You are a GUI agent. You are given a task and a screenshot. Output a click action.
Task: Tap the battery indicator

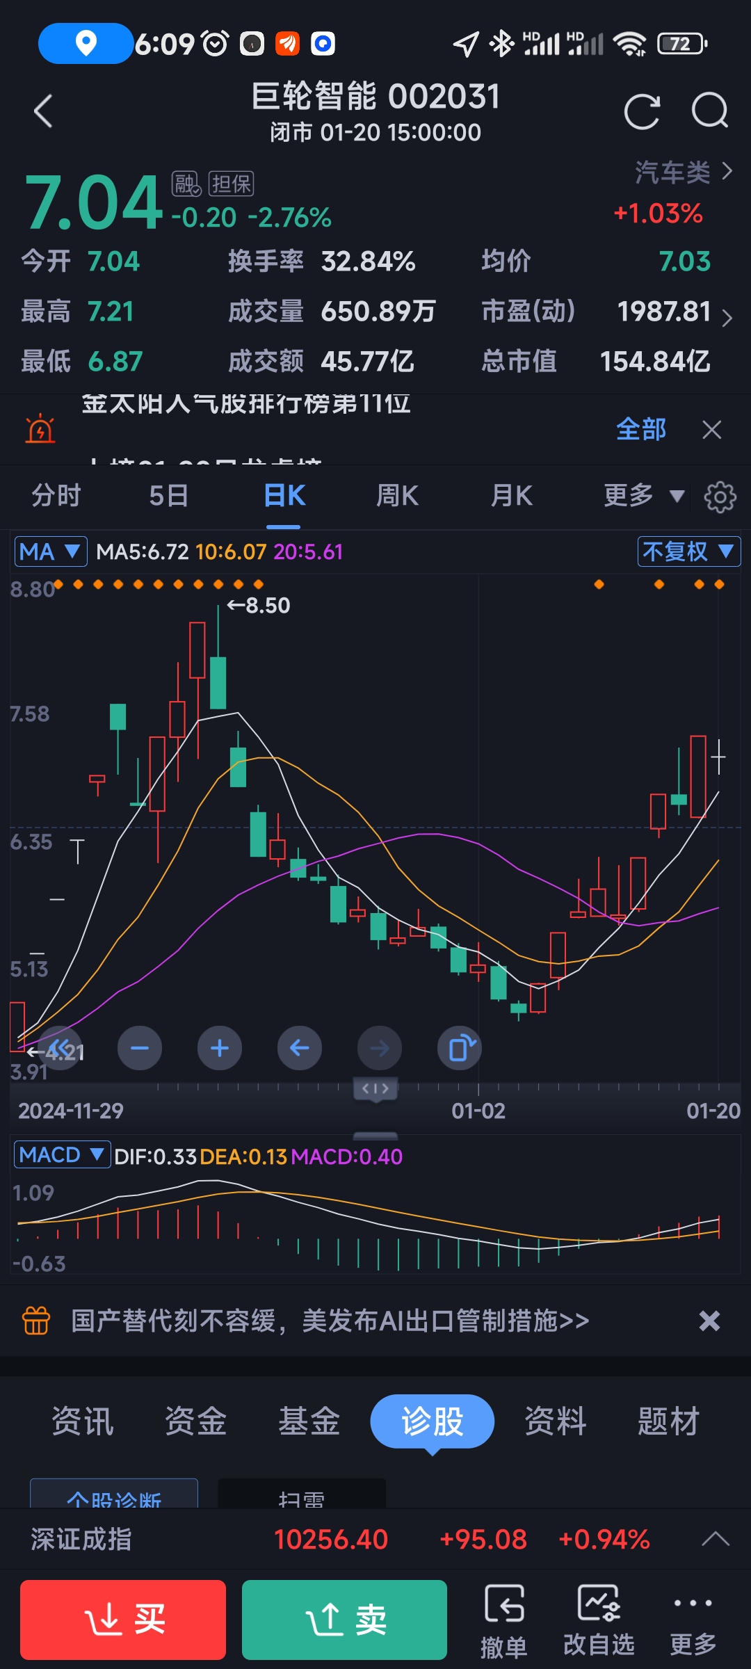[682, 44]
